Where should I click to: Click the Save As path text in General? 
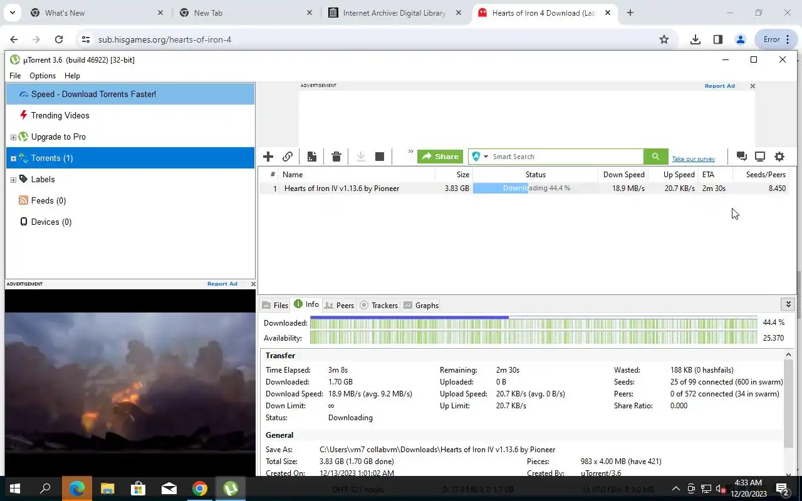pyautogui.click(x=437, y=450)
